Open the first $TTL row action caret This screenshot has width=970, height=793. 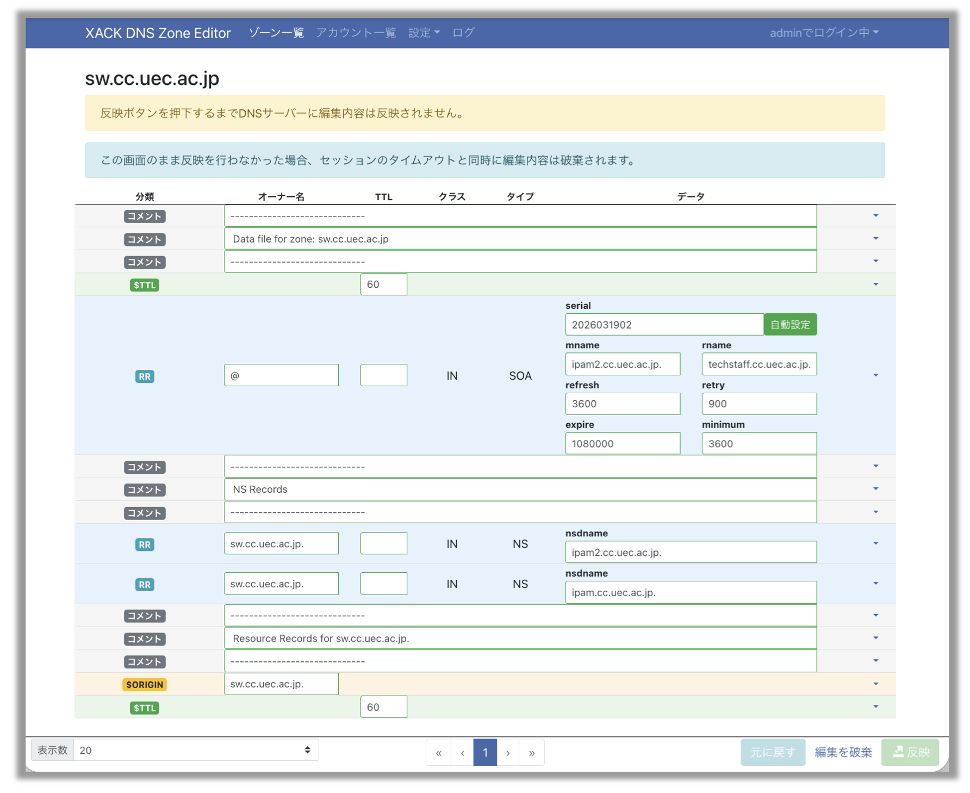click(x=875, y=284)
